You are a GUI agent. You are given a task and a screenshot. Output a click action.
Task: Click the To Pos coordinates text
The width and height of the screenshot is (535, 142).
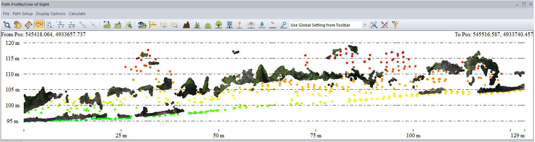coord(494,34)
